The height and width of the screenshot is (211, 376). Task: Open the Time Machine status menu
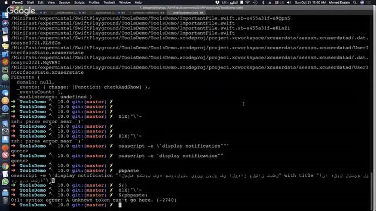pyautogui.click(x=256, y=2)
